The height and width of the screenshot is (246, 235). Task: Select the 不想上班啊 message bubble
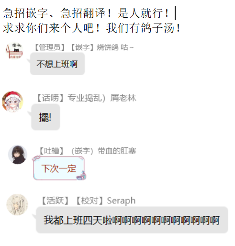click(57, 64)
